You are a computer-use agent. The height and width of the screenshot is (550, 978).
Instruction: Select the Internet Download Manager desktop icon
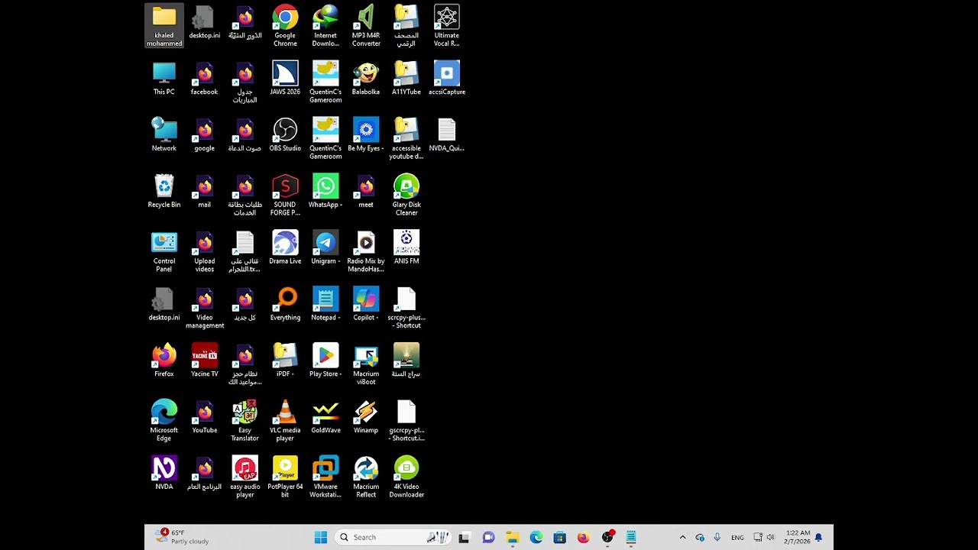(x=325, y=26)
